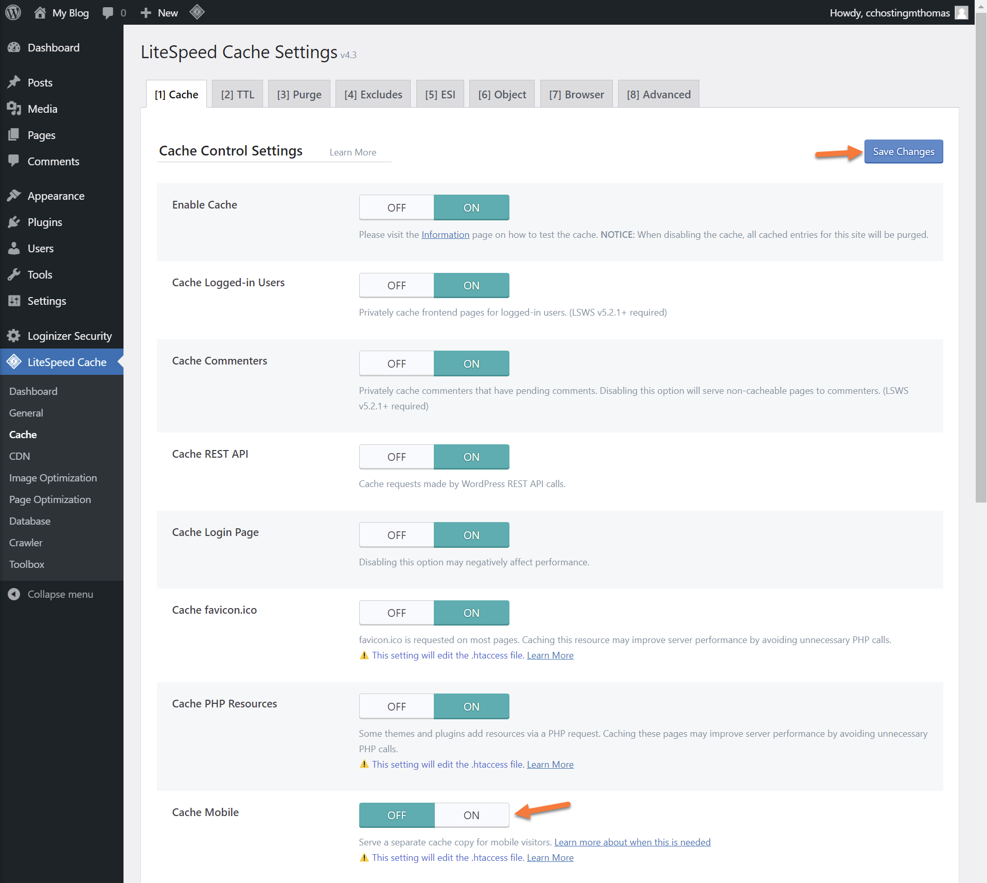Click the Save Changes button
Screen dimensions: 987x883
pyautogui.click(x=903, y=151)
